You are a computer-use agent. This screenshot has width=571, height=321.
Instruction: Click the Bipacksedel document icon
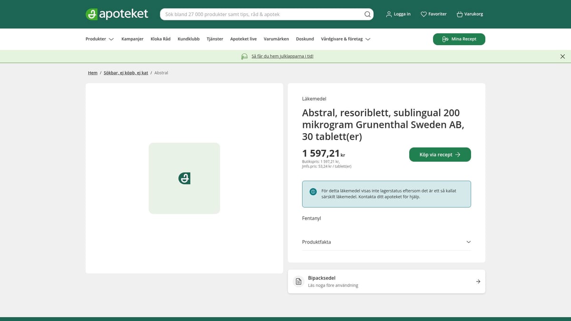pyautogui.click(x=298, y=282)
